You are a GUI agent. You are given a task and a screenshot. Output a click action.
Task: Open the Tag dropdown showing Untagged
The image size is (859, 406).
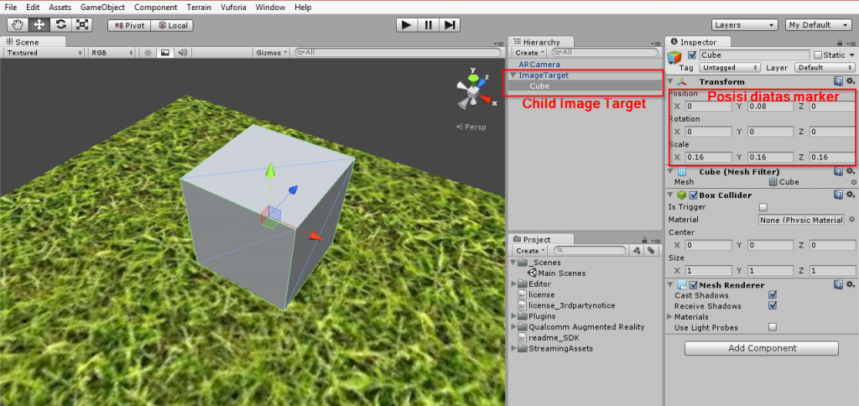pos(730,67)
